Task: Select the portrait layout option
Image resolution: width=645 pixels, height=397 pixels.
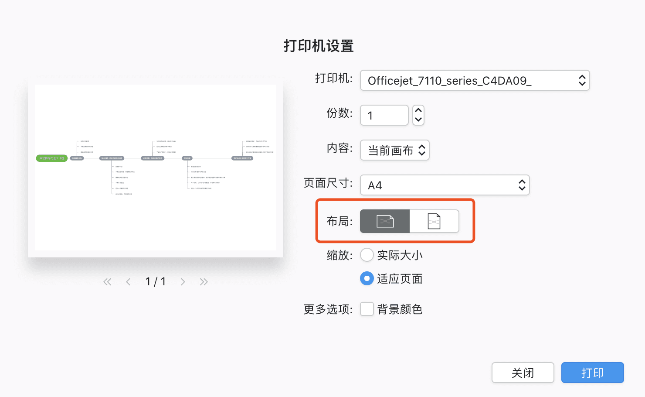Action: coord(434,221)
